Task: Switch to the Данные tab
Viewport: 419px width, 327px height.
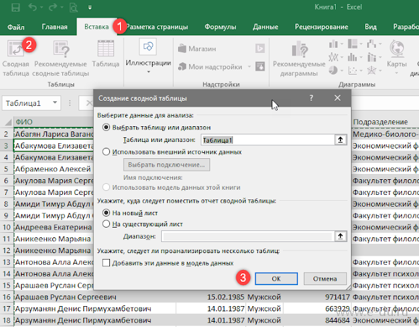Action: coord(266,27)
